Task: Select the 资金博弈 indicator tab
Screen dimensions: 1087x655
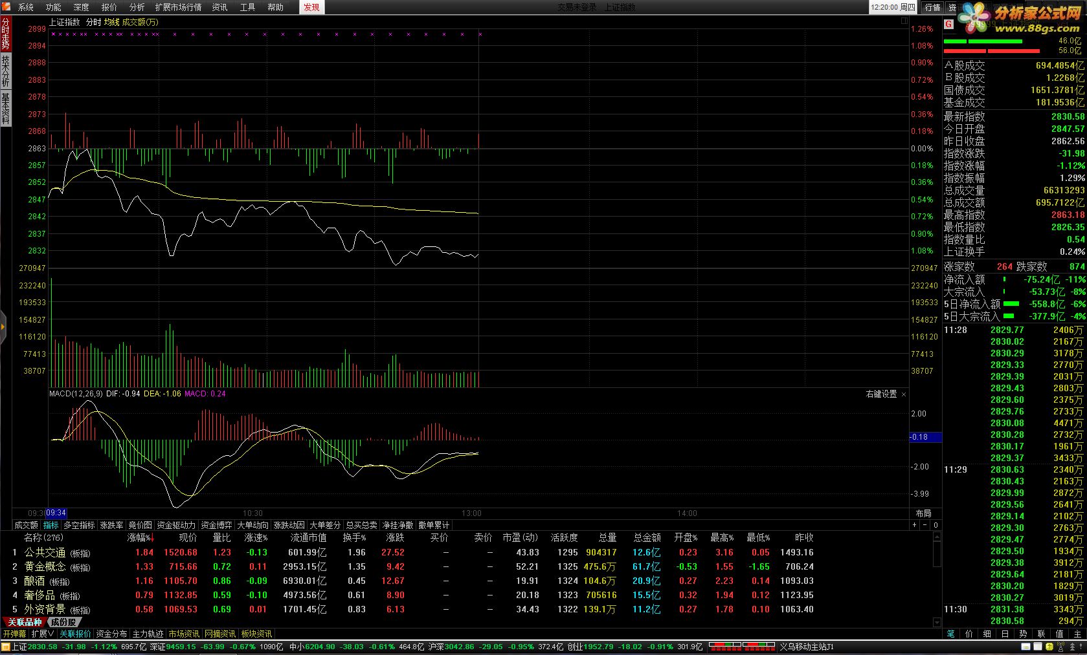Action: 216,525
